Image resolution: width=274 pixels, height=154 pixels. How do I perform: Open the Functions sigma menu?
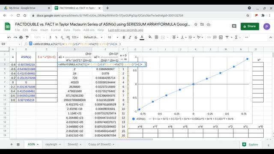click(x=236, y=37)
